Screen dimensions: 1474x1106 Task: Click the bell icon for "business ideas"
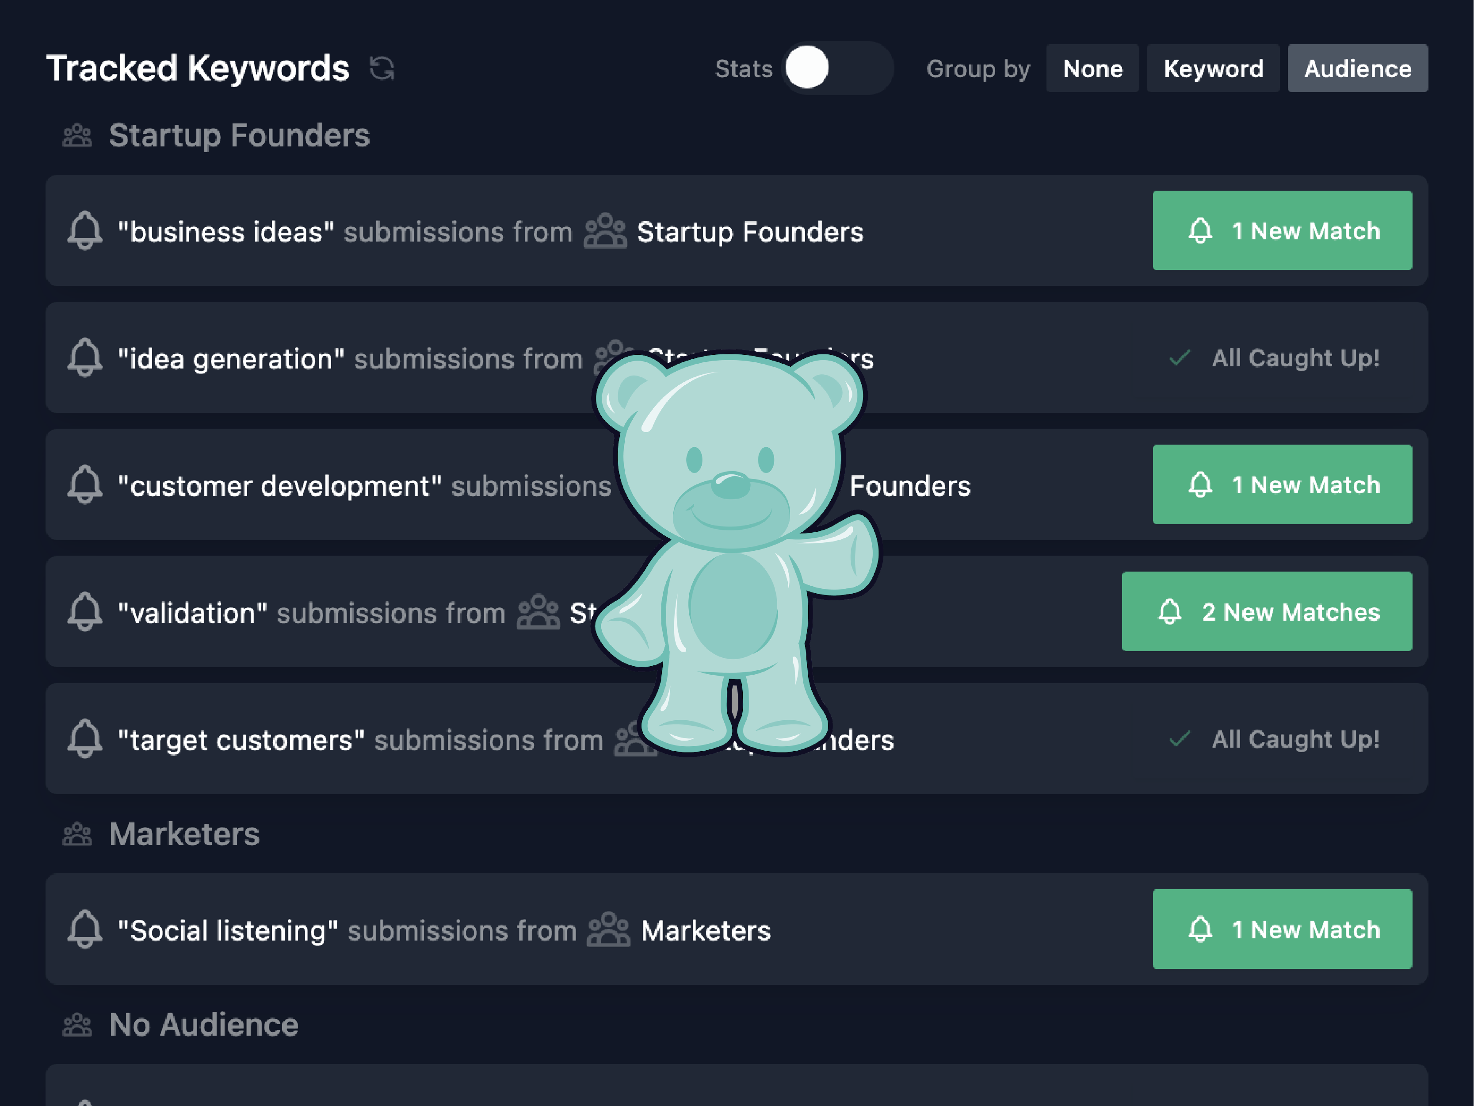(x=85, y=230)
